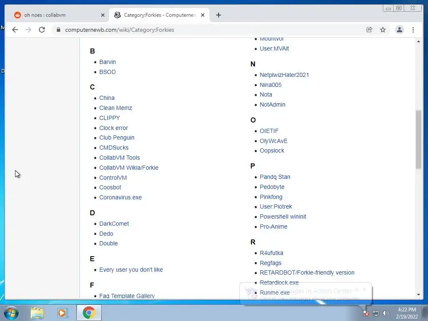Viewport: 428px width, 321px height.
Task: Share this page using the share icon
Action: coord(369,30)
